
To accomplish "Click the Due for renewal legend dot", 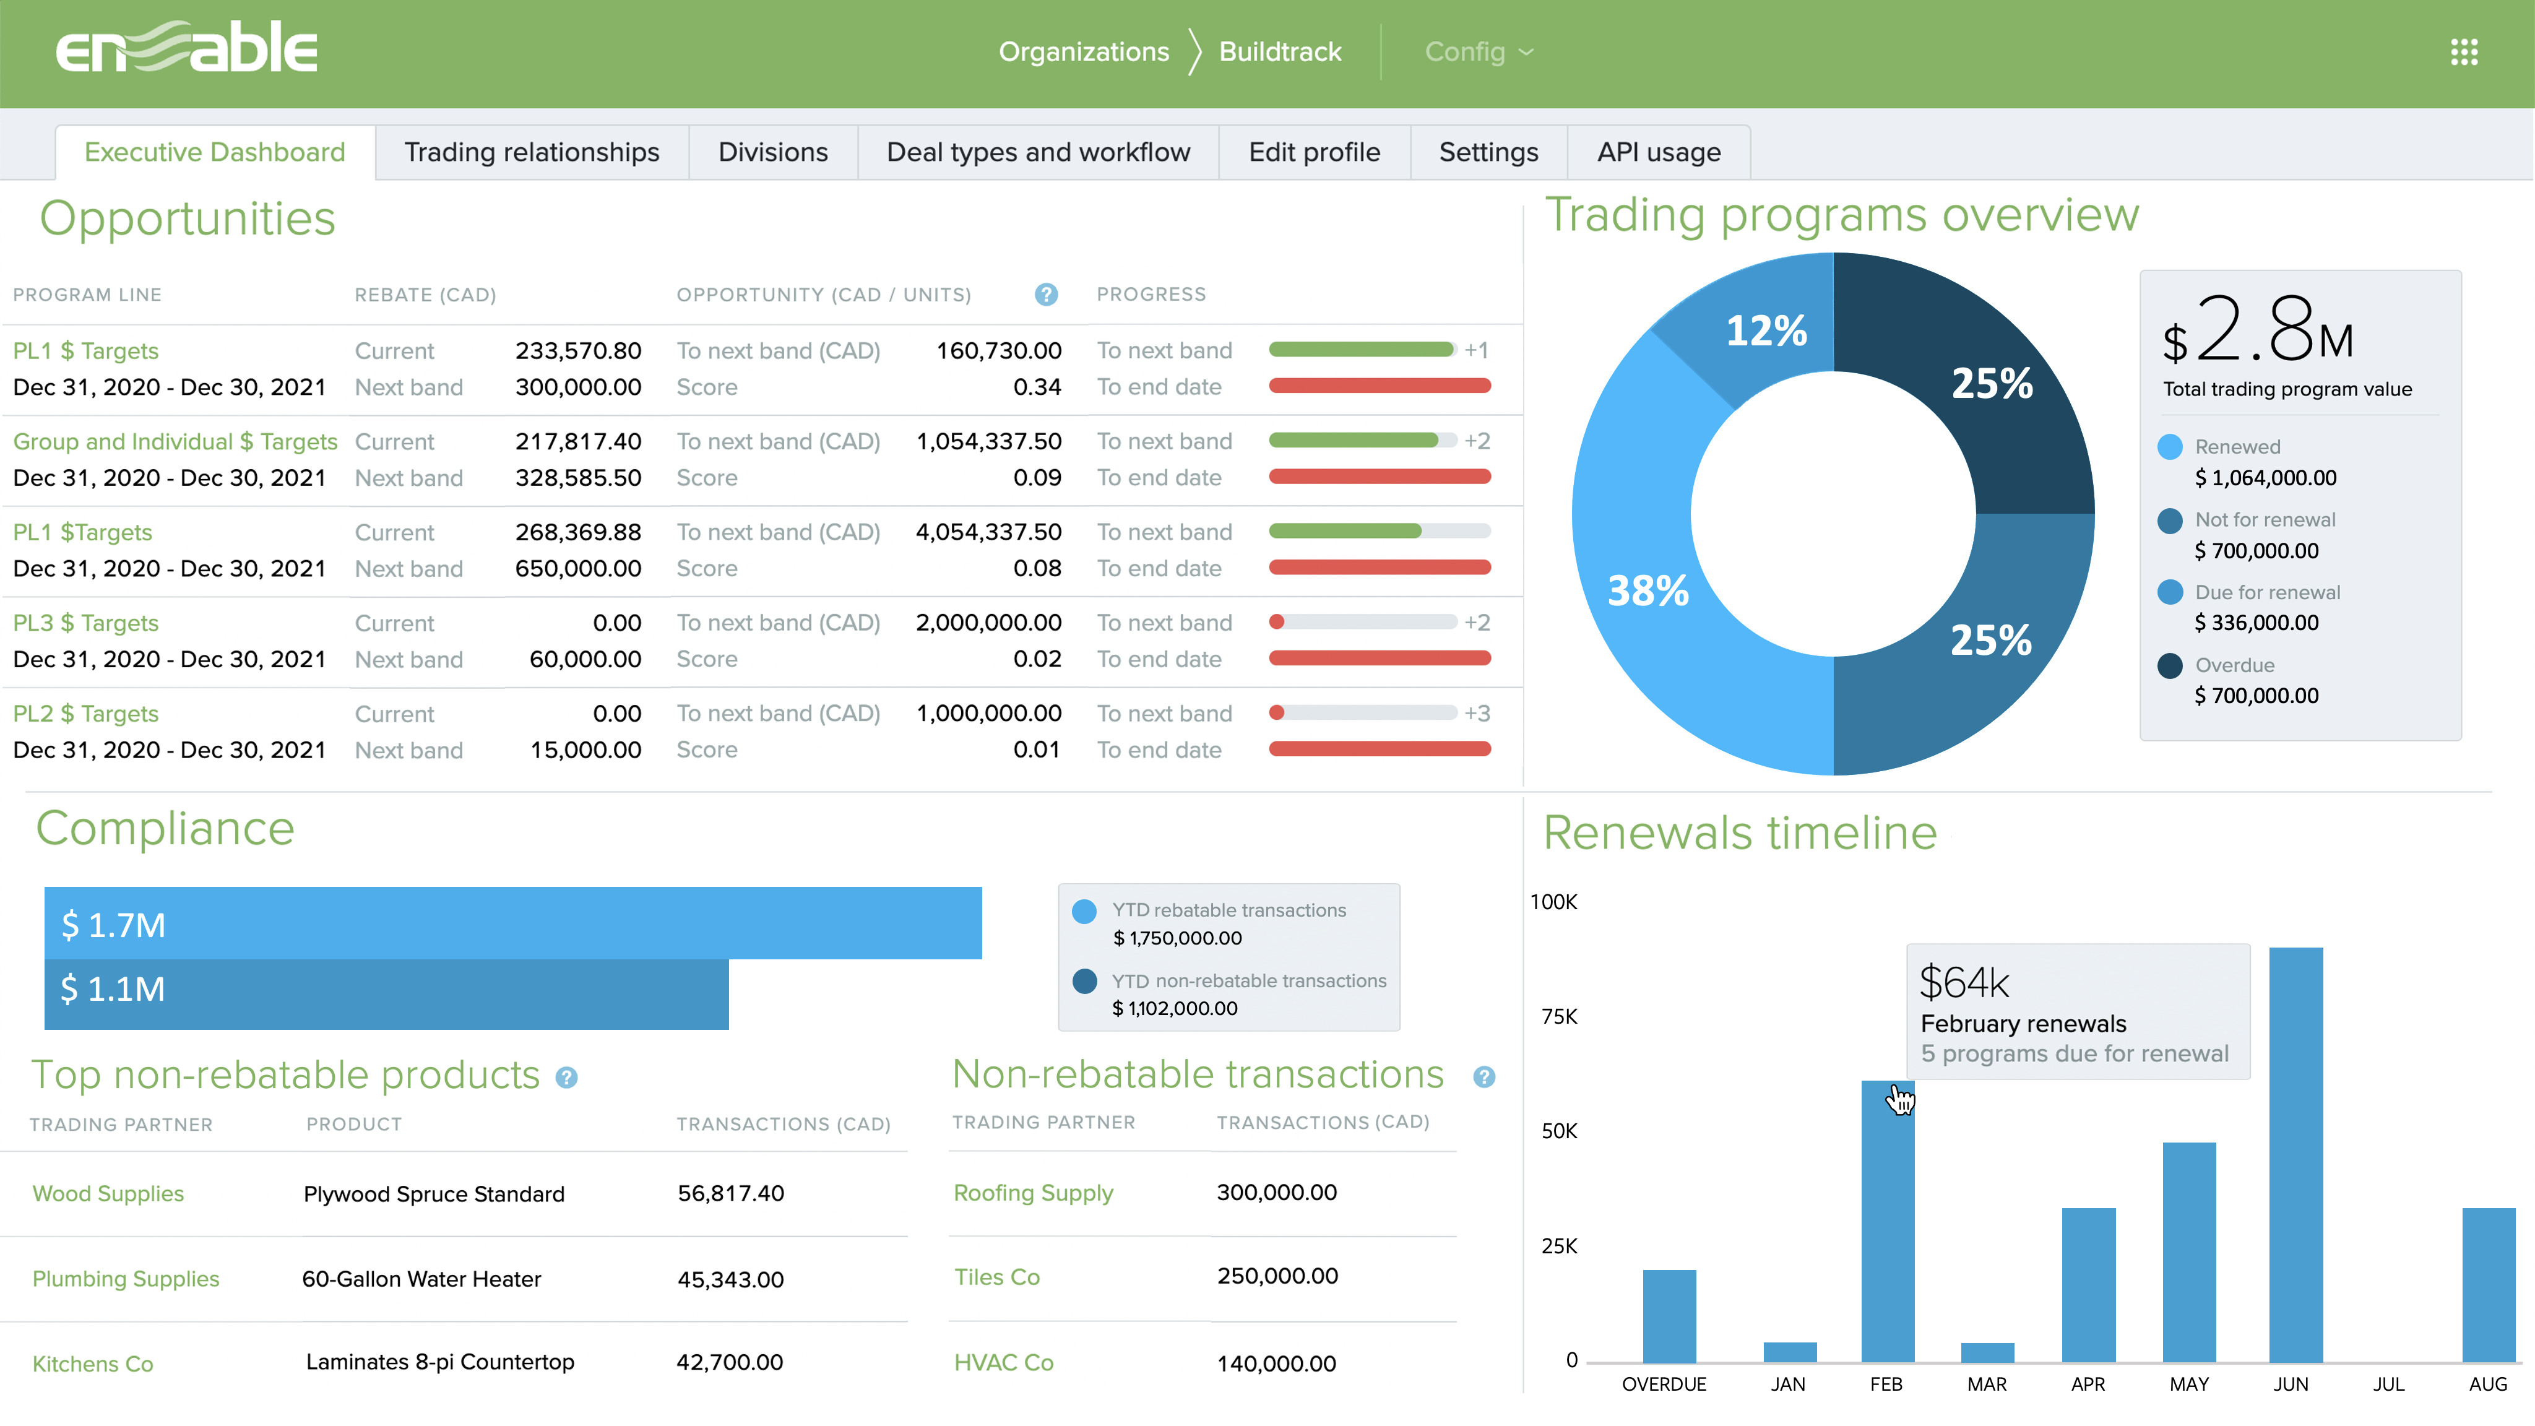I will tap(2169, 592).
